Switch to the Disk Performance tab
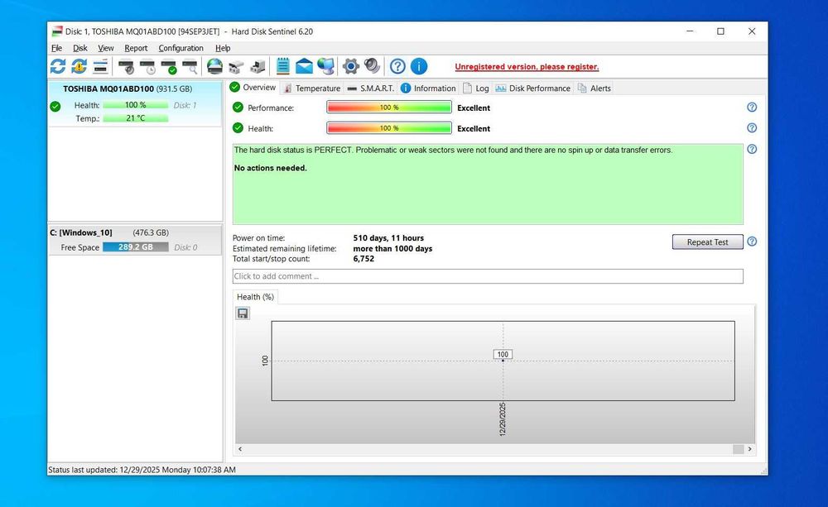 pos(532,88)
